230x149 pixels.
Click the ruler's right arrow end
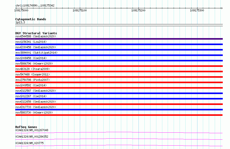(222, 8)
